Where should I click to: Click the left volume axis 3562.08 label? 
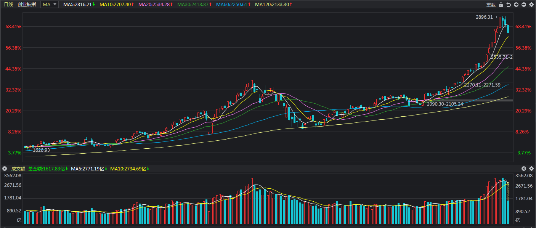pos(12,176)
